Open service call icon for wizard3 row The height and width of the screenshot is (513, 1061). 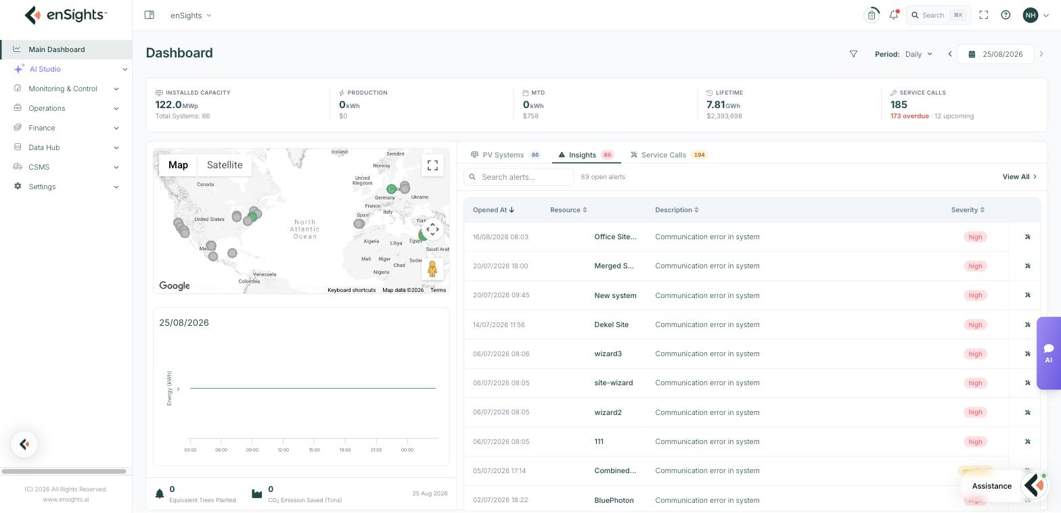1027,353
